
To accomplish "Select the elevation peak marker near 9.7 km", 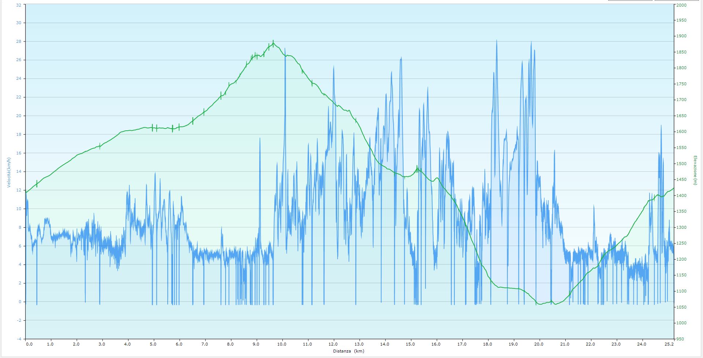I will [x=273, y=44].
